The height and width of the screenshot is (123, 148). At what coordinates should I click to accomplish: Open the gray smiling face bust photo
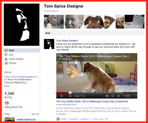(74, 22)
